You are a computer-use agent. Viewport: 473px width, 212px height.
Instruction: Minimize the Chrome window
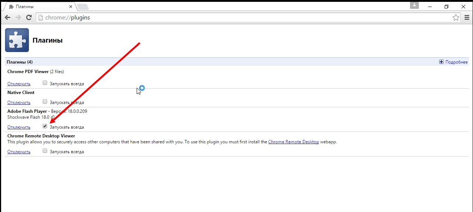[430, 6]
